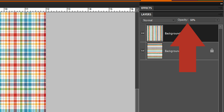
Task: Expand the Opacity slider dropdown arrow
Action: pos(217,20)
